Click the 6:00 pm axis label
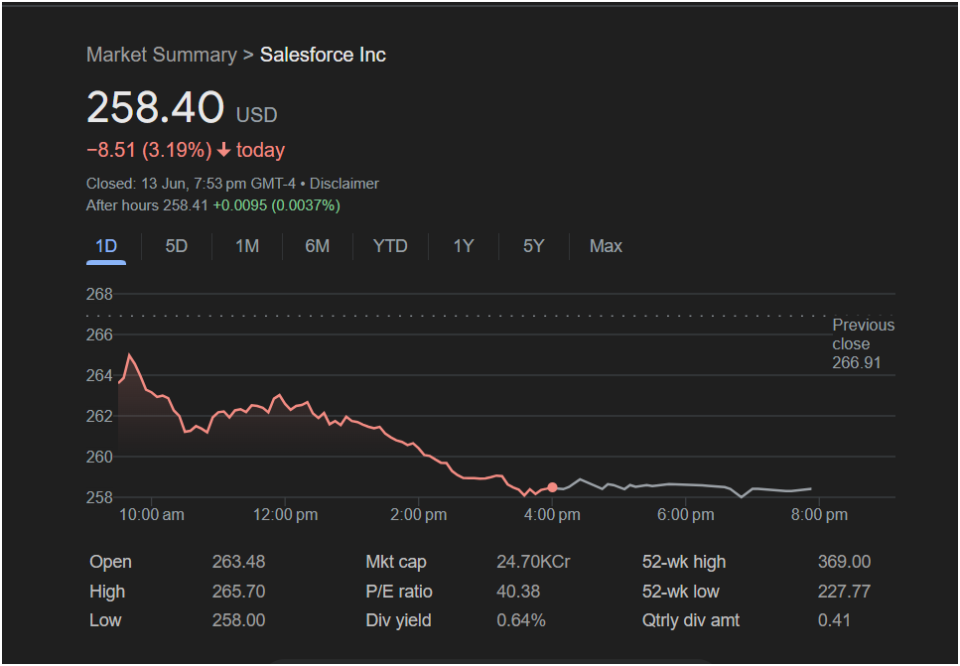The image size is (960, 666). click(686, 515)
